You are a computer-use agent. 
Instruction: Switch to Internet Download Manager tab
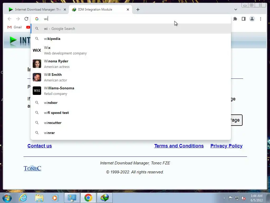click(37, 10)
